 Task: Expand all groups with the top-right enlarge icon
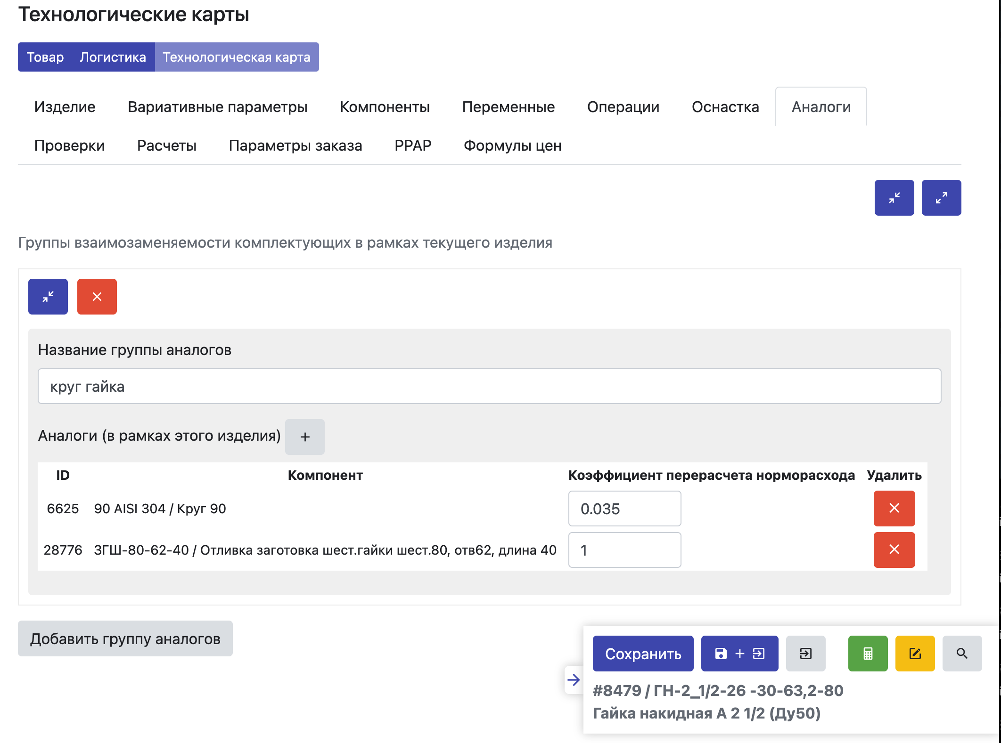(x=941, y=198)
